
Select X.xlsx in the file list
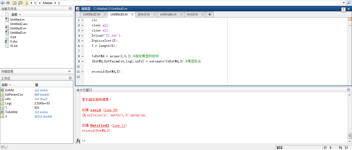(x=14, y=41)
